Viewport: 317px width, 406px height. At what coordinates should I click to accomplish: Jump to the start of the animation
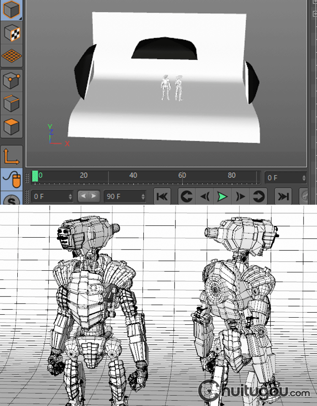point(163,197)
